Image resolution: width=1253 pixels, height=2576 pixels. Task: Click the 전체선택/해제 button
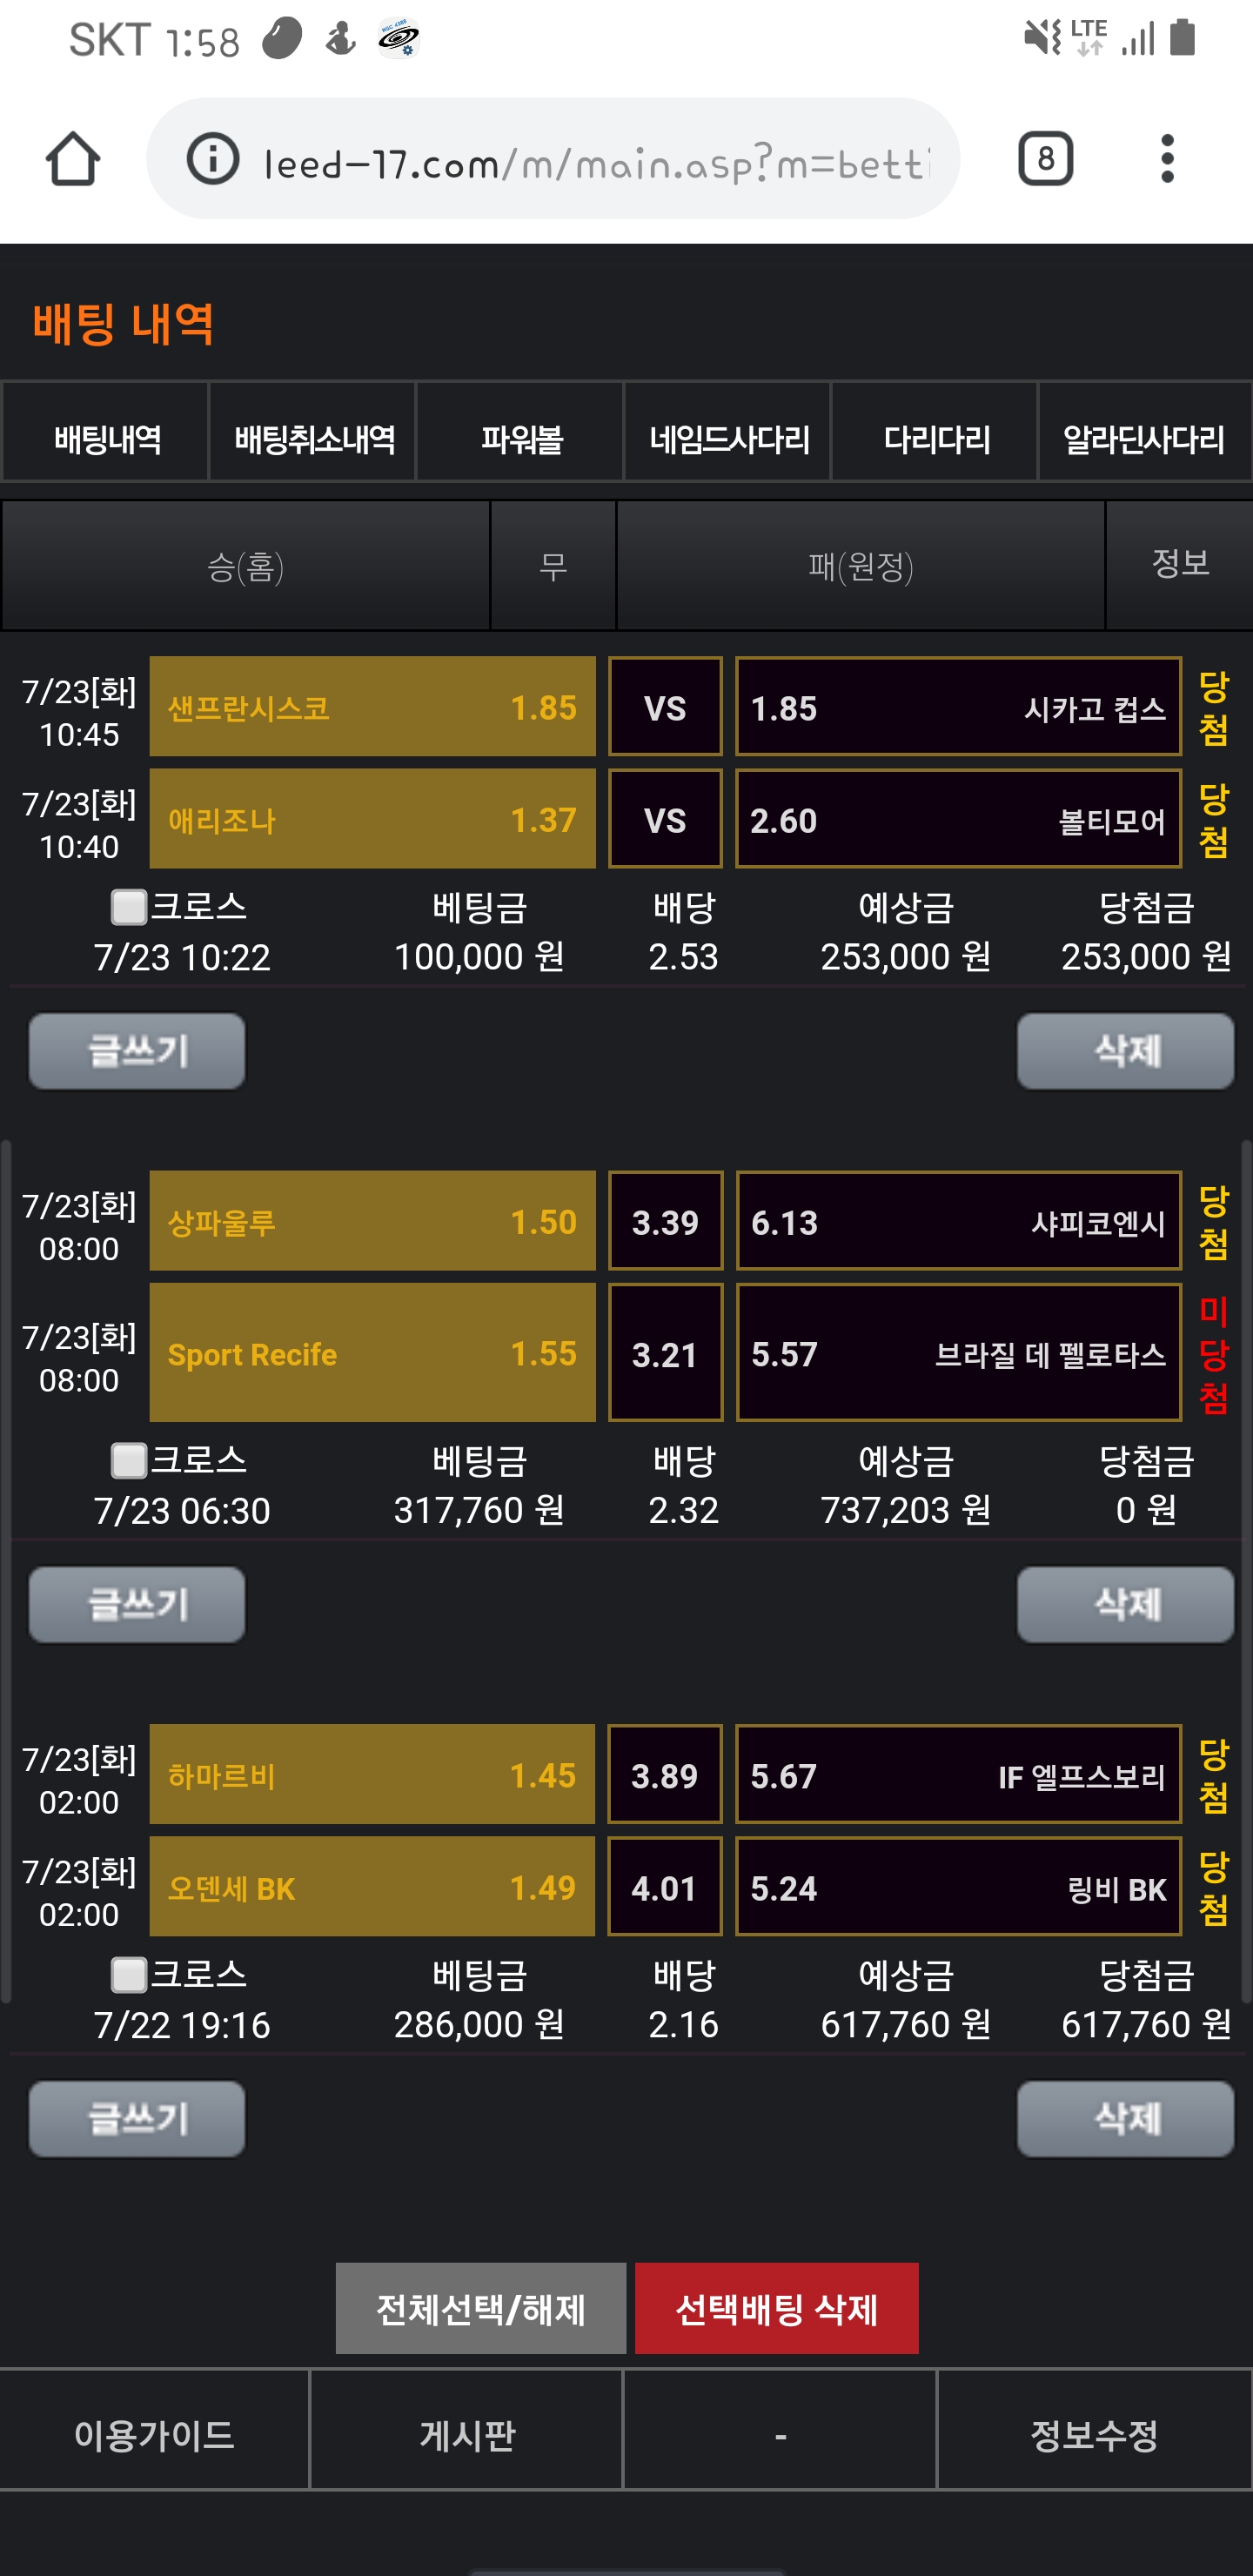[481, 2308]
